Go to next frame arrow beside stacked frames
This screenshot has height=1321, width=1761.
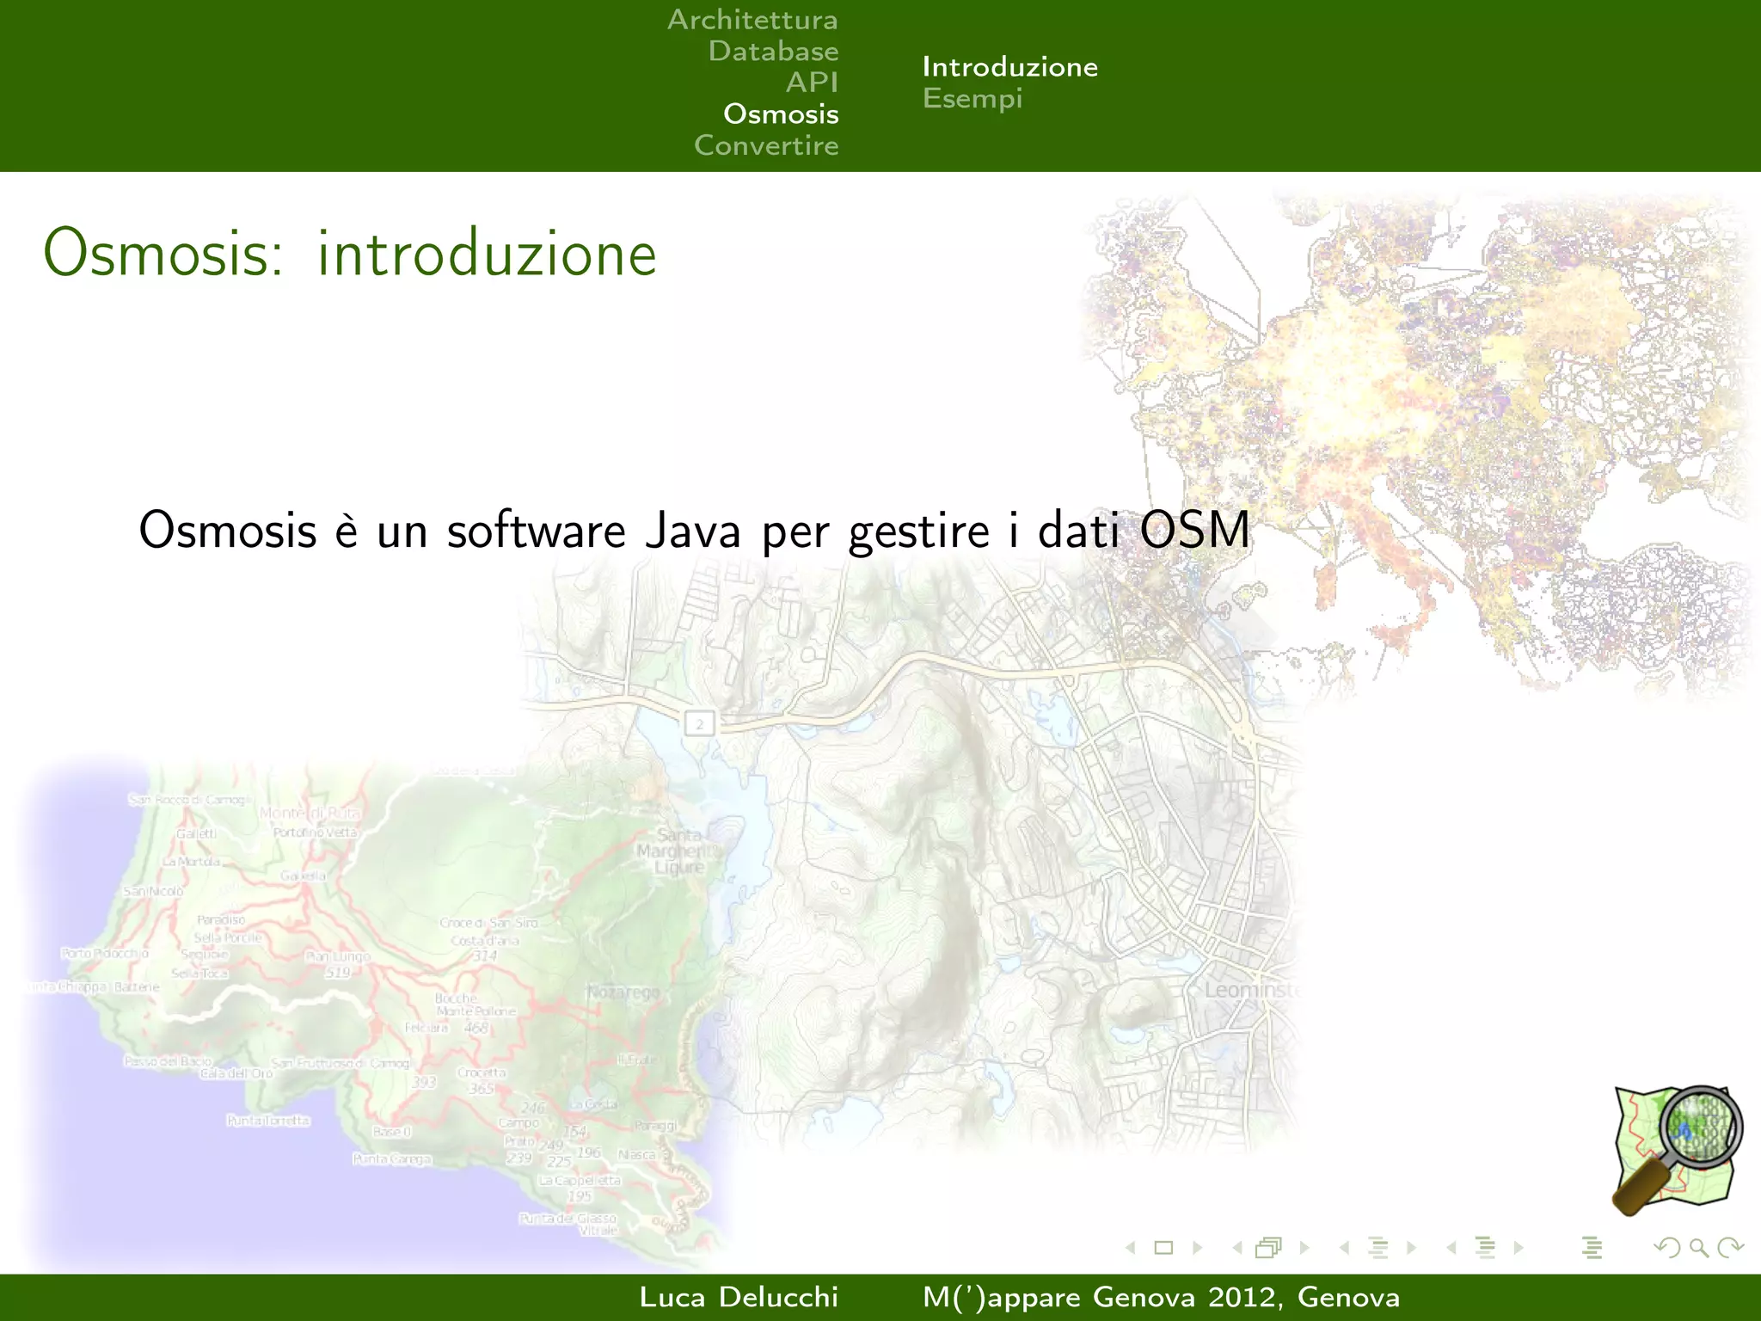click(1304, 1247)
